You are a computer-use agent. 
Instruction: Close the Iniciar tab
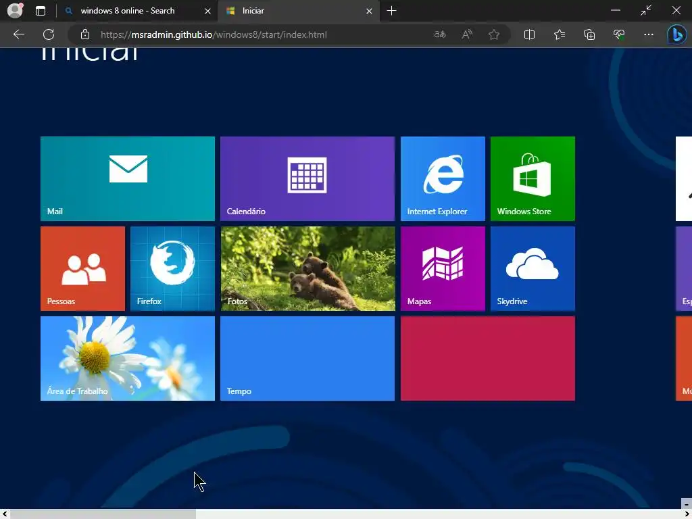[370, 11]
